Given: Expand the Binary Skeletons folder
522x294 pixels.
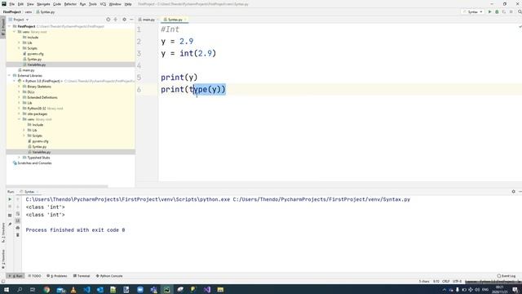Looking at the screenshot, I should click(20, 87).
